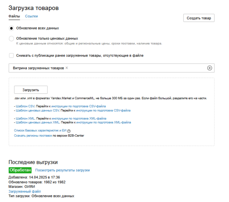This screenshot has height=202, width=229.
Task: Open 'Список базовых характеристик и ЕИ' link
Action: click(x=40, y=131)
